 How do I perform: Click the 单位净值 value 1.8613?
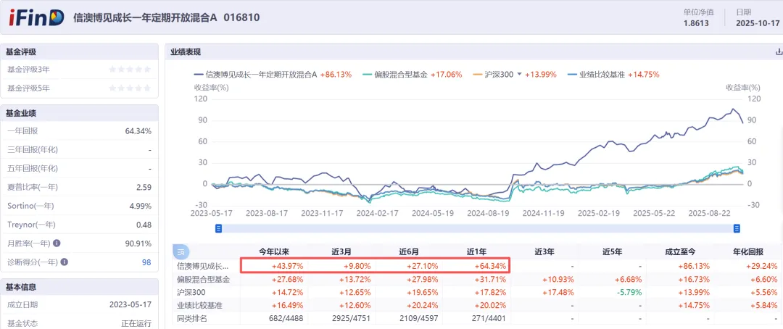coord(696,23)
